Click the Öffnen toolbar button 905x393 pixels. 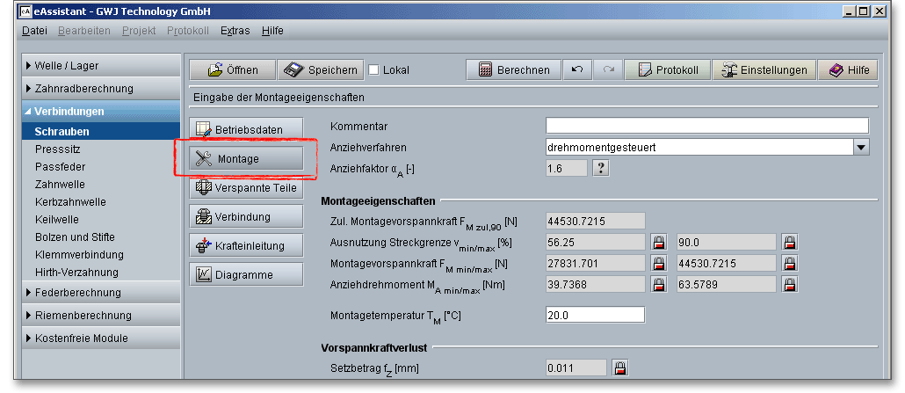[230, 70]
